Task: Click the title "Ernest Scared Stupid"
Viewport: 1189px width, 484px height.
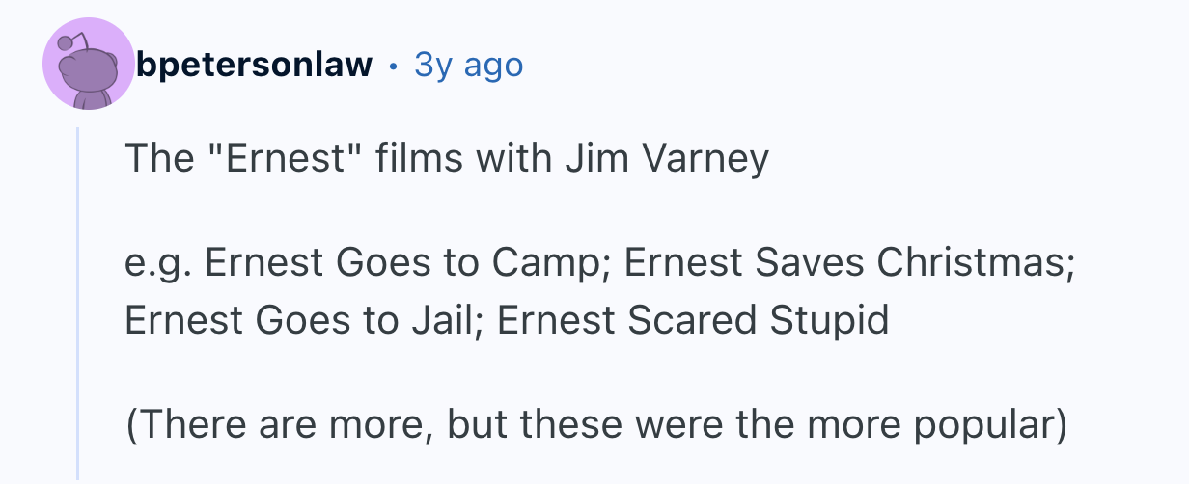Action: (x=693, y=320)
